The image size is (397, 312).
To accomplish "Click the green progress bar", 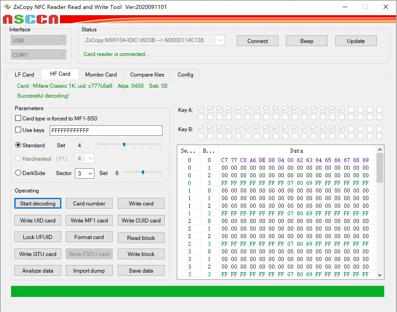I will [x=197, y=291].
